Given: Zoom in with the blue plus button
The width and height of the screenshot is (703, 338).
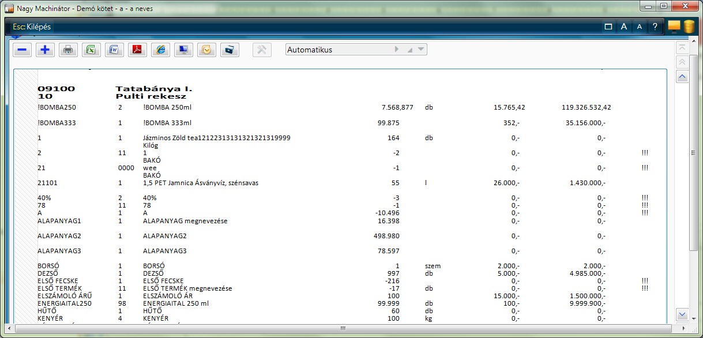Looking at the screenshot, I should click(x=45, y=50).
